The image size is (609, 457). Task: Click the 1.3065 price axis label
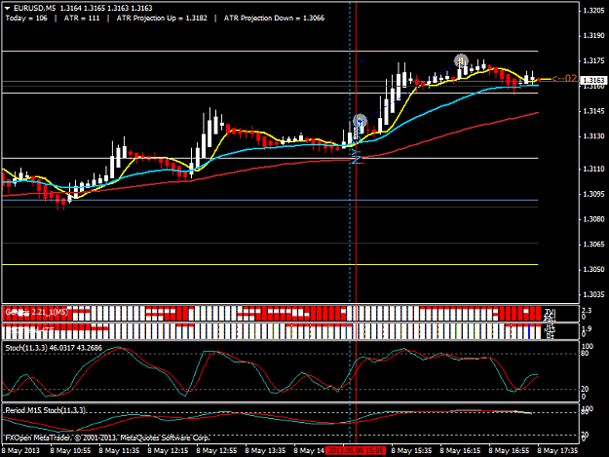click(593, 245)
